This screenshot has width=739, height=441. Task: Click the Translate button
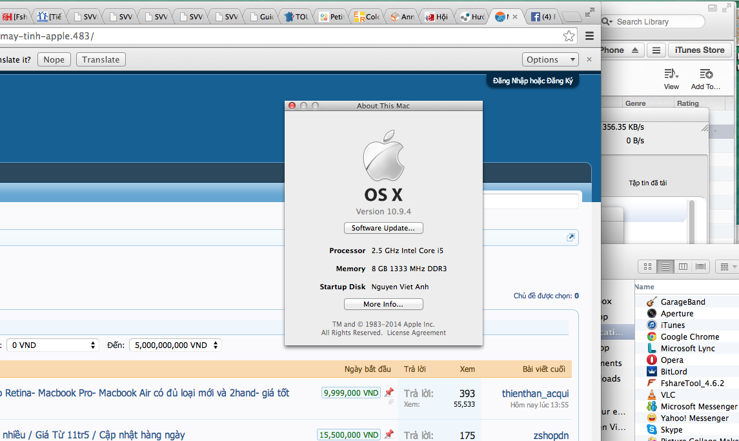tap(101, 59)
